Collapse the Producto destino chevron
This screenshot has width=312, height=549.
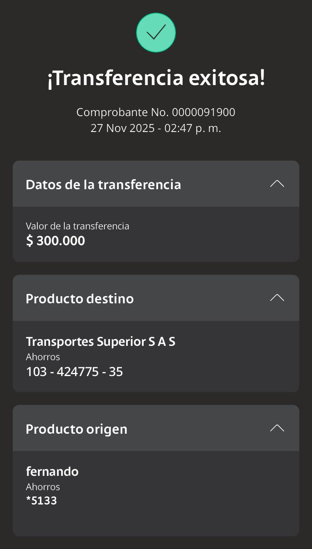point(277,298)
